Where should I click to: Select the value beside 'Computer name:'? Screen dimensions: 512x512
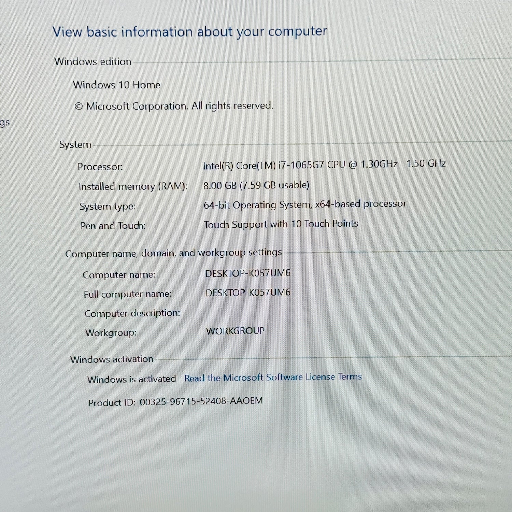pos(247,273)
